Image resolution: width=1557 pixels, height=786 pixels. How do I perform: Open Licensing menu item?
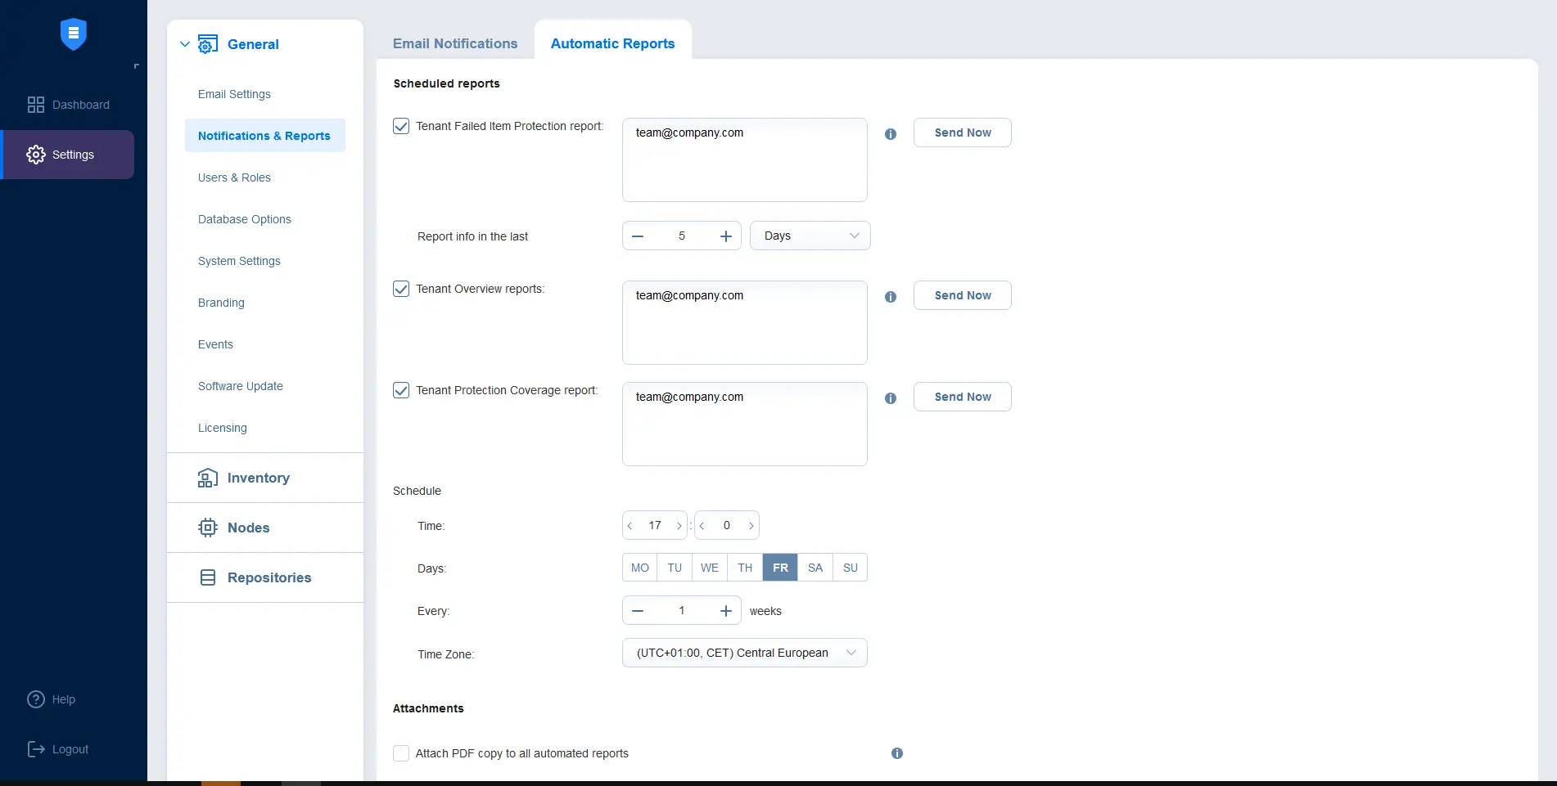point(223,428)
